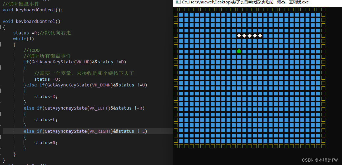Click the "status =U;" assignment line
This screenshot has width=342, height=165.
(47, 79)
